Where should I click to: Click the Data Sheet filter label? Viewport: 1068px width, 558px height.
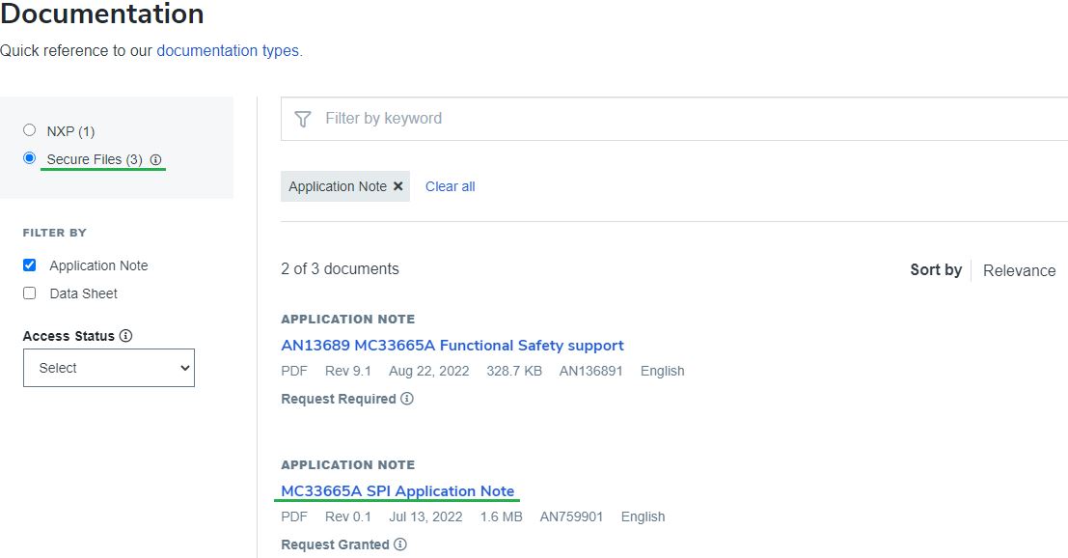(x=84, y=293)
